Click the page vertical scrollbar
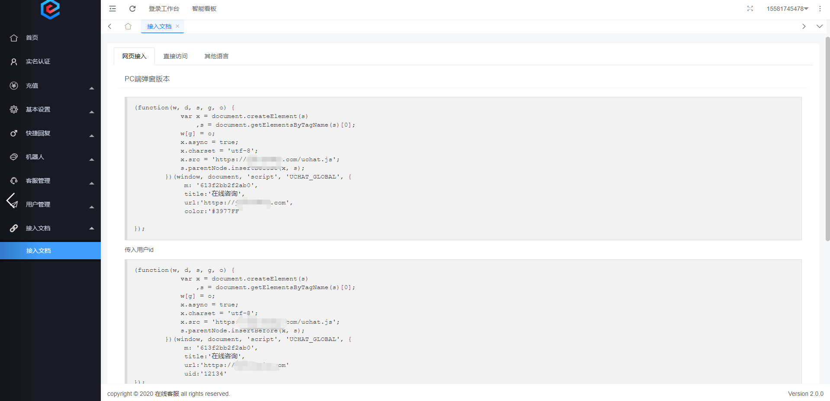Image resolution: width=830 pixels, height=401 pixels. pos(827,138)
